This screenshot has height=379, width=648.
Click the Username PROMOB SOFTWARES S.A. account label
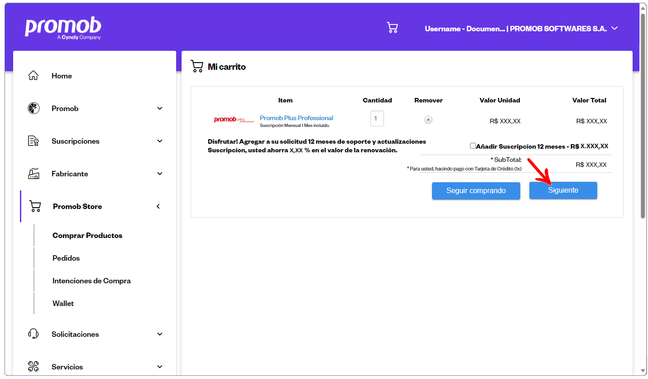pyautogui.click(x=516, y=29)
